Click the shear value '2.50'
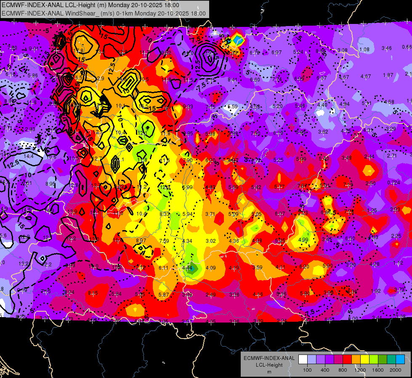This screenshot has height=378, width=412. click(x=370, y=184)
